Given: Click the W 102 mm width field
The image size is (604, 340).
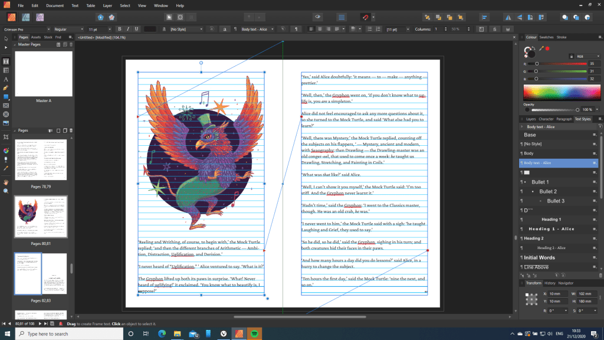Looking at the screenshot, I should (x=586, y=294).
